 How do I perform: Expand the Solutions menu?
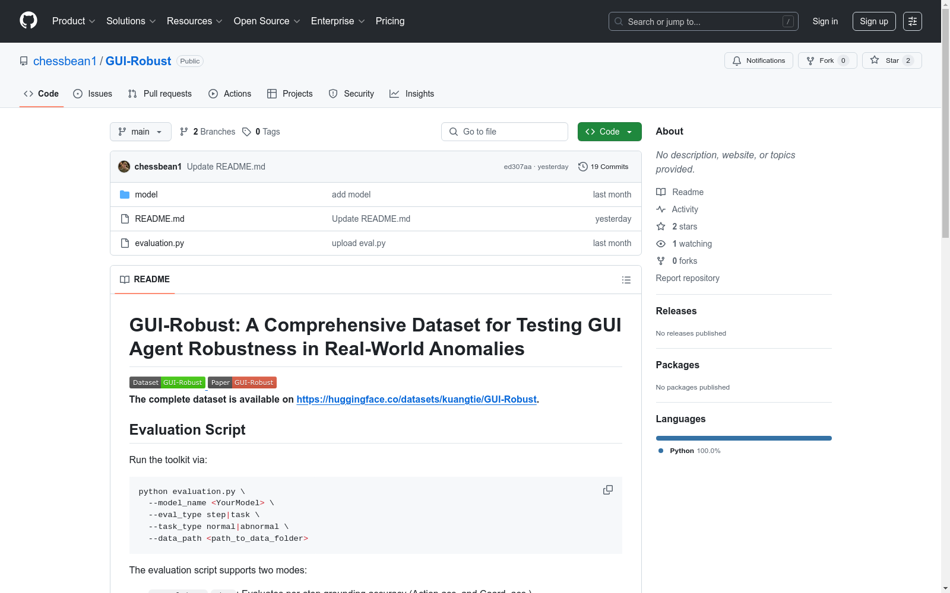131,21
